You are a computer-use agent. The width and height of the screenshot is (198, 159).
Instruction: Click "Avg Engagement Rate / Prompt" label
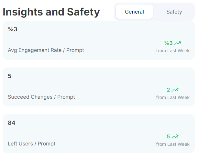click(46, 50)
